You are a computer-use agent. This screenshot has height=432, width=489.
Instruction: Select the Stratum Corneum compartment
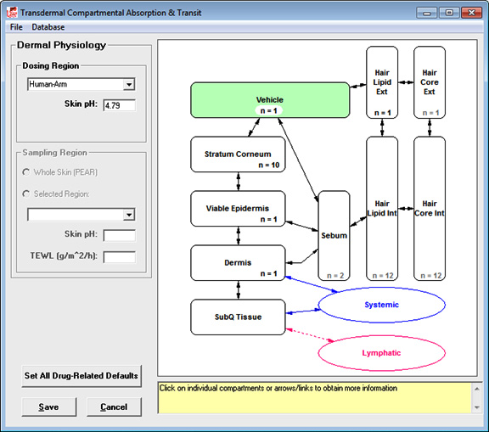click(x=238, y=154)
